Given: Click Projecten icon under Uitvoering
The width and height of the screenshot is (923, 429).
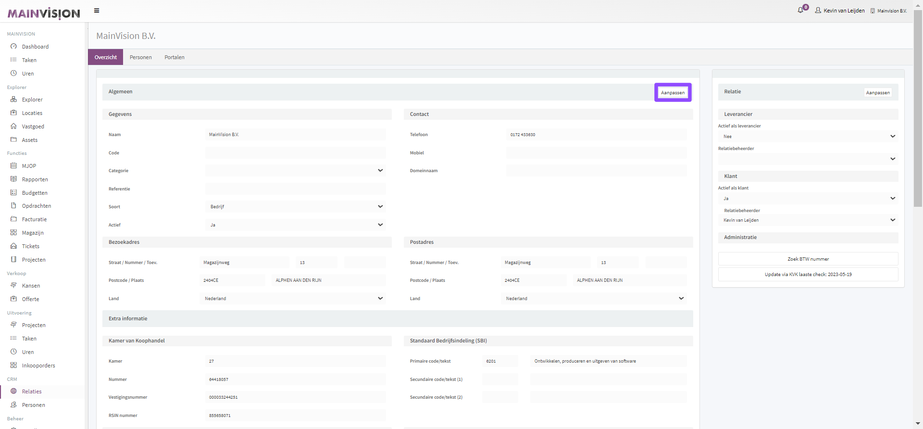Looking at the screenshot, I should point(13,325).
